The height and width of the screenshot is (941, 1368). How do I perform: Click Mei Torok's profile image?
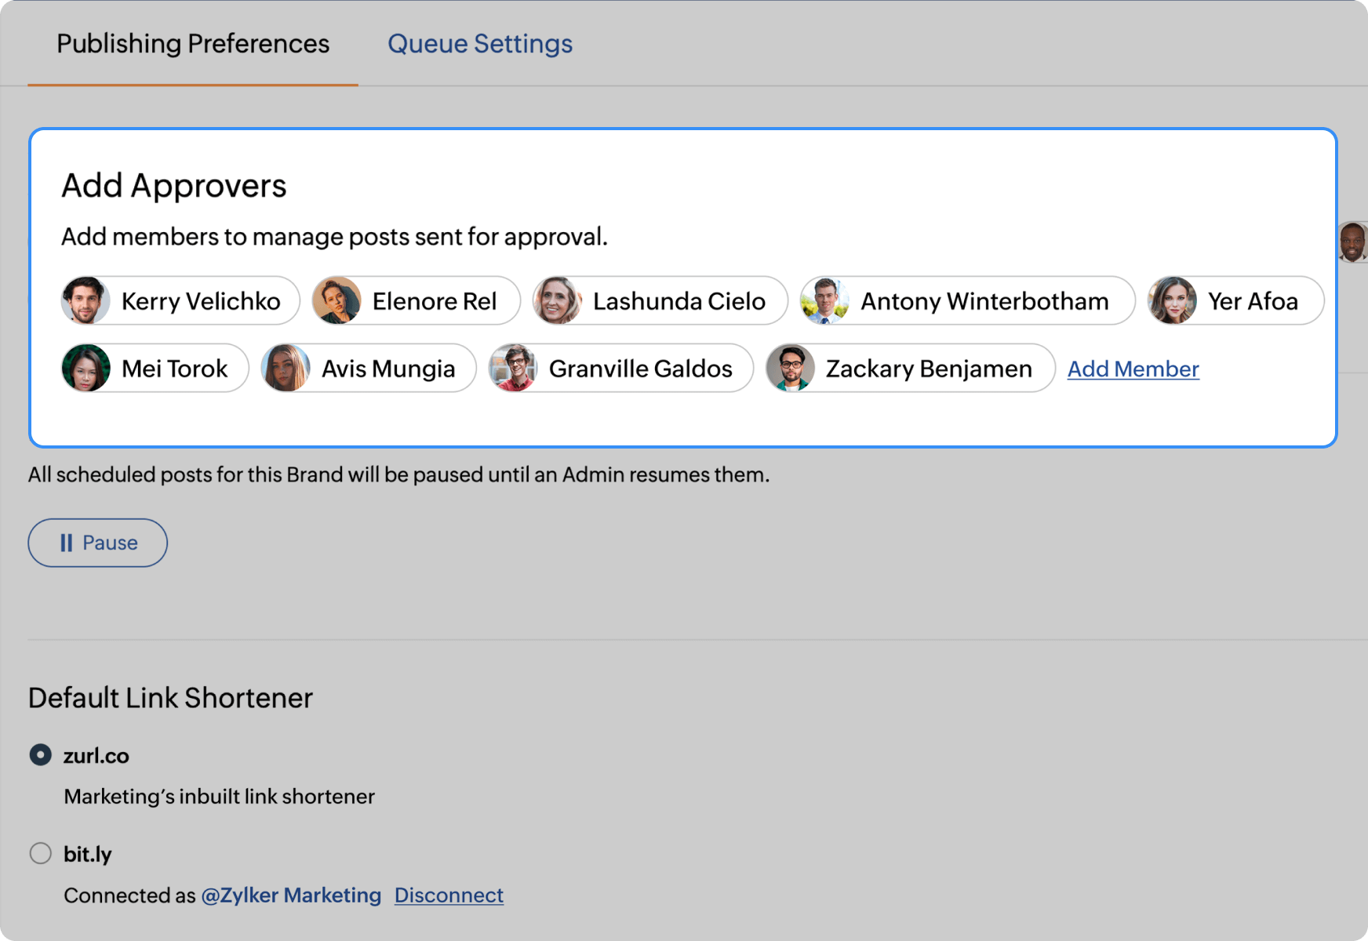pyautogui.click(x=86, y=368)
